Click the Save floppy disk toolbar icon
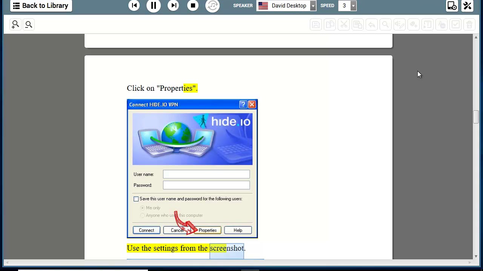 (316, 25)
